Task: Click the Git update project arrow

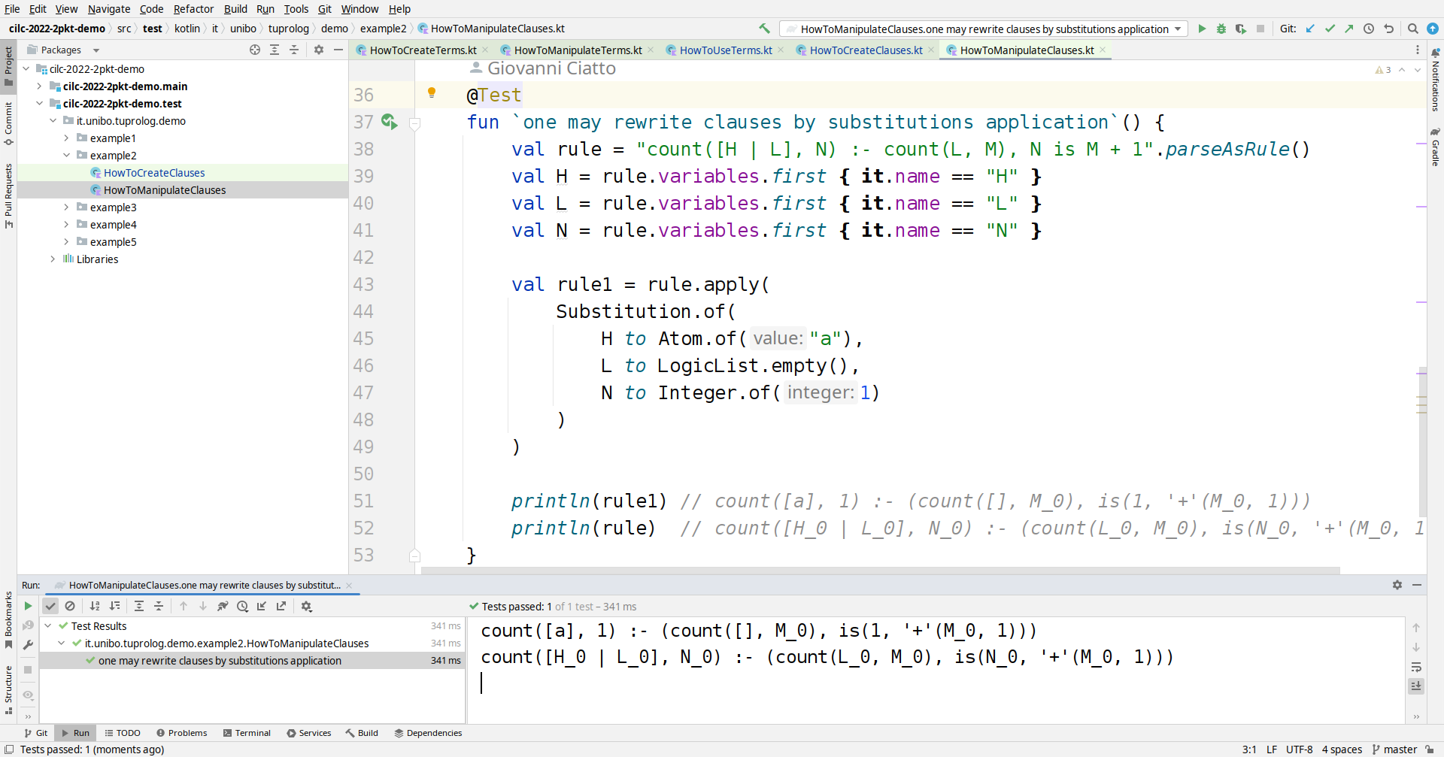Action: (x=1310, y=29)
